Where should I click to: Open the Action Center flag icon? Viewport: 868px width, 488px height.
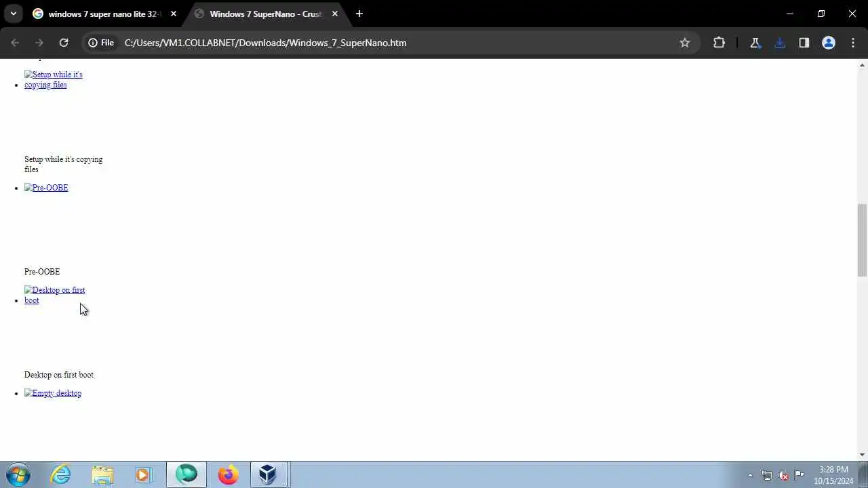[x=800, y=475]
